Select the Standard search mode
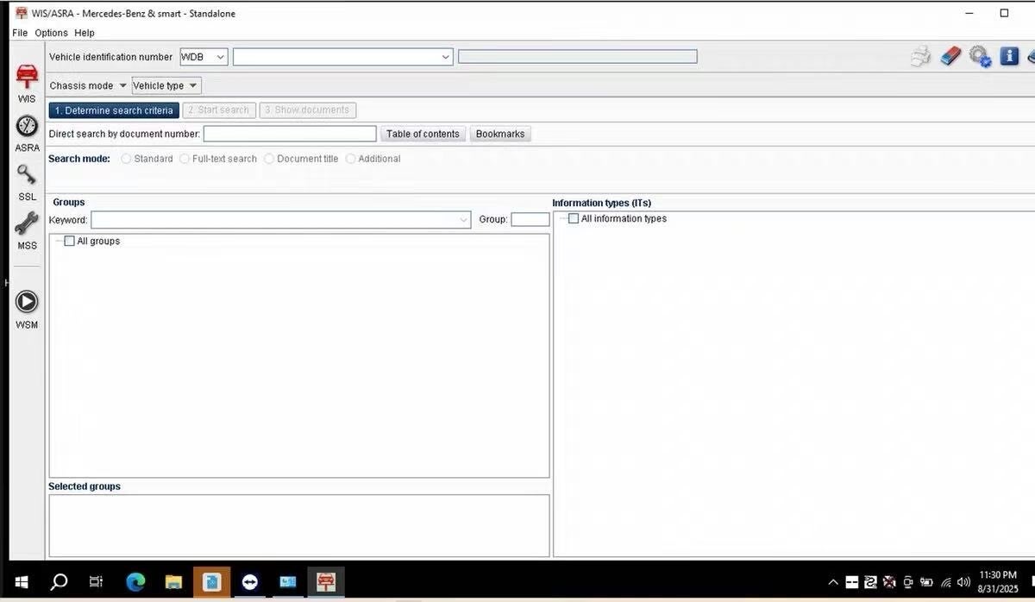 point(127,159)
